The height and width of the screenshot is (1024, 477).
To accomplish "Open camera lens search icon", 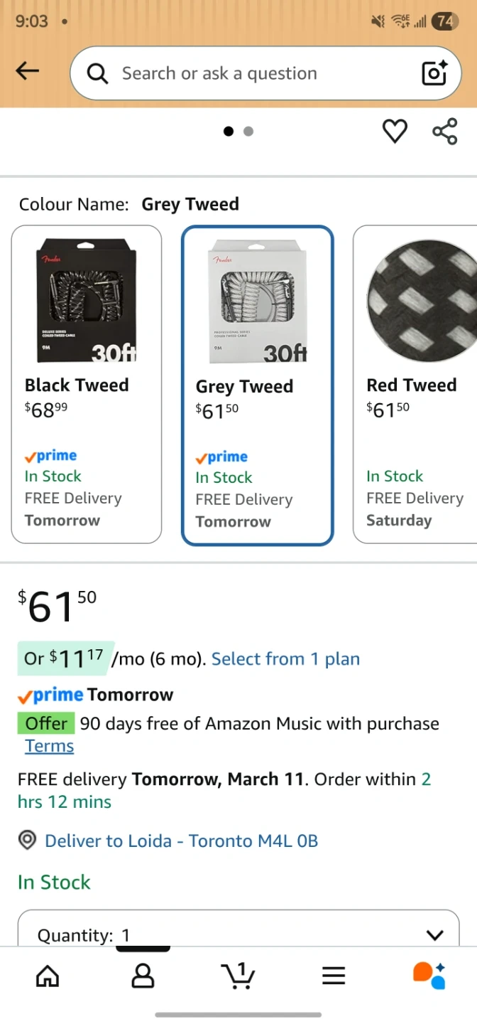I will tap(434, 73).
